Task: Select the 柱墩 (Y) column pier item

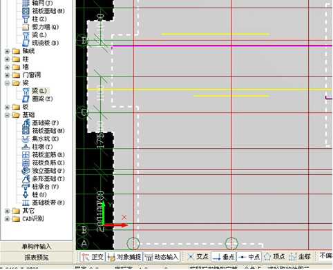Action: [x=37, y=147]
